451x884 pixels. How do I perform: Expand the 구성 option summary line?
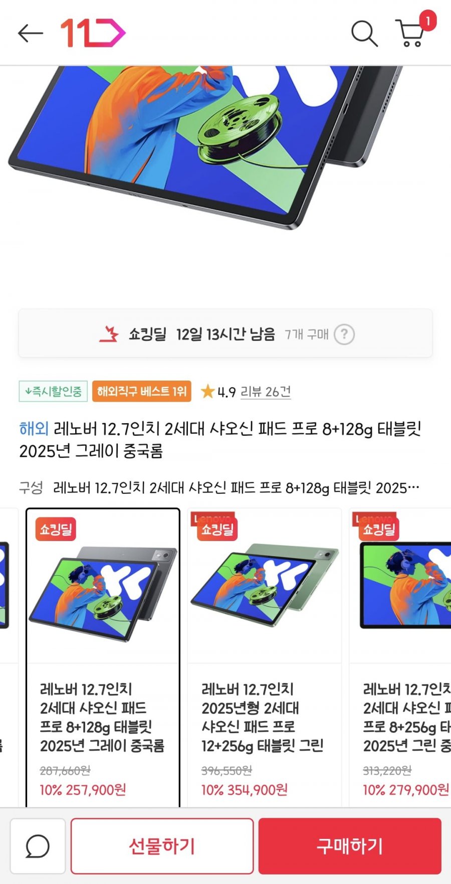[219, 487]
